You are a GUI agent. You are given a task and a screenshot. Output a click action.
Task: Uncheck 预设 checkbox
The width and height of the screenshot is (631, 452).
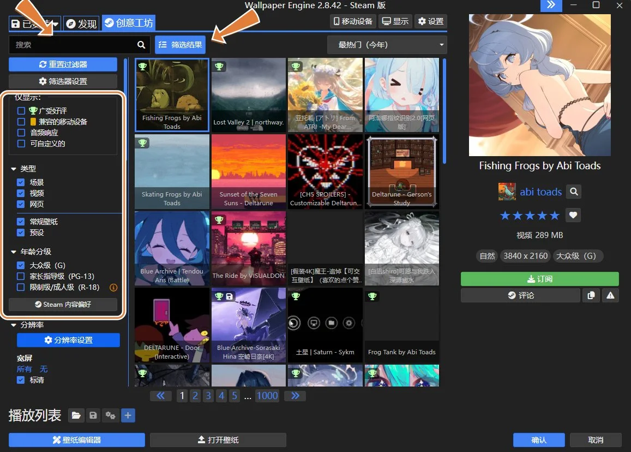point(21,233)
